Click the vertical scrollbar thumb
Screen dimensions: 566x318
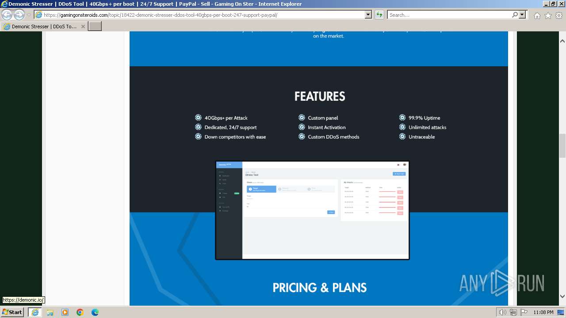pos(562,145)
